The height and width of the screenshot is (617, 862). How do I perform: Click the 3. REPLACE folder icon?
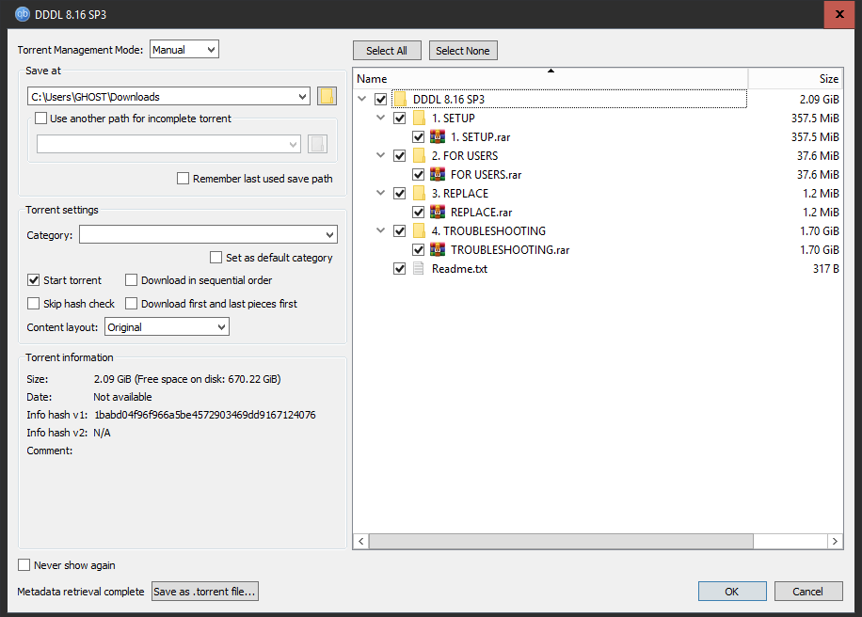pyautogui.click(x=419, y=194)
